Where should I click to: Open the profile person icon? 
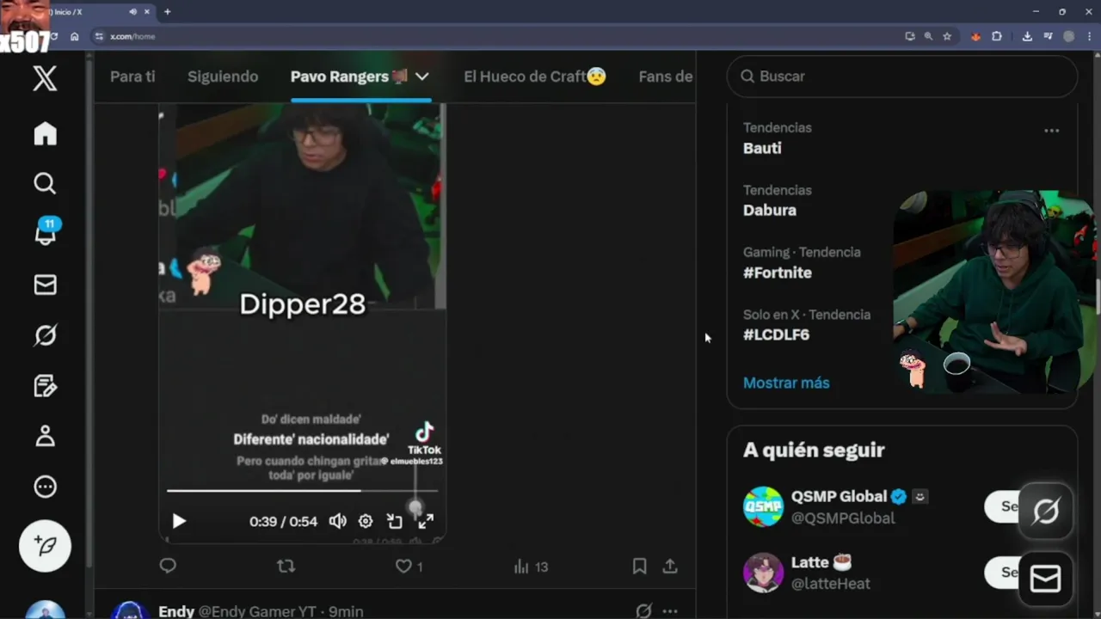point(45,436)
